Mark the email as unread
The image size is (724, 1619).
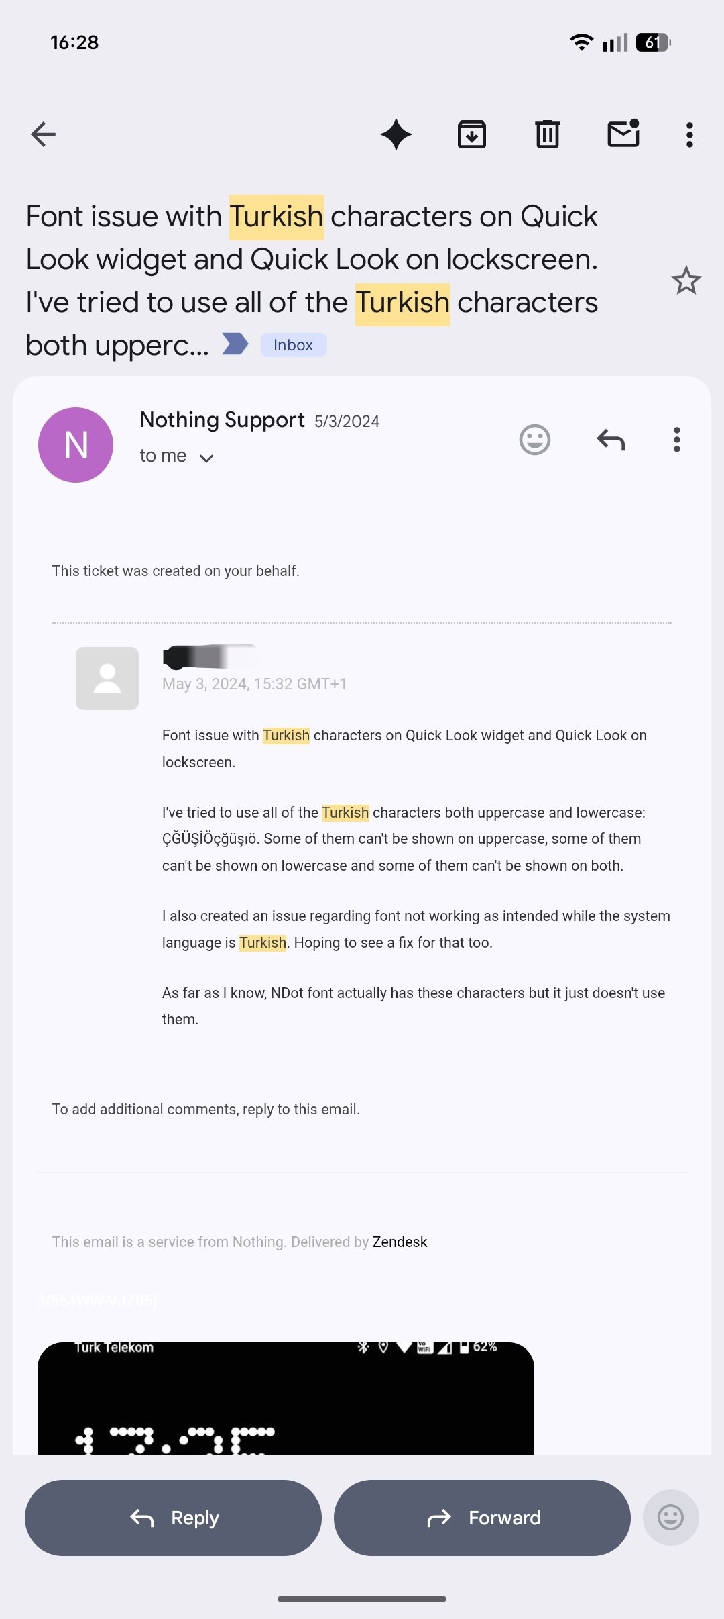pos(623,134)
